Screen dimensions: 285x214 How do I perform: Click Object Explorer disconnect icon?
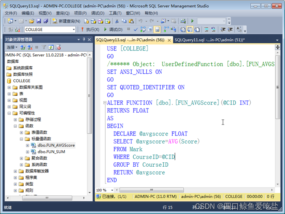(30, 47)
